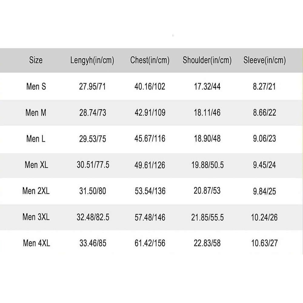This screenshot has height=303, width=303.
Task: Select the 10.63/27 sleeve value
Action: (265, 243)
